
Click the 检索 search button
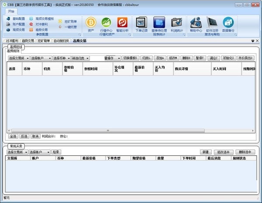tap(56, 152)
